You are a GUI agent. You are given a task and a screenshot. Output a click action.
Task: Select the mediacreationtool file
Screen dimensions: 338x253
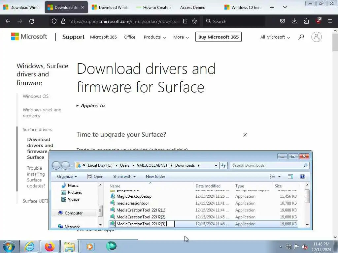[132, 203]
